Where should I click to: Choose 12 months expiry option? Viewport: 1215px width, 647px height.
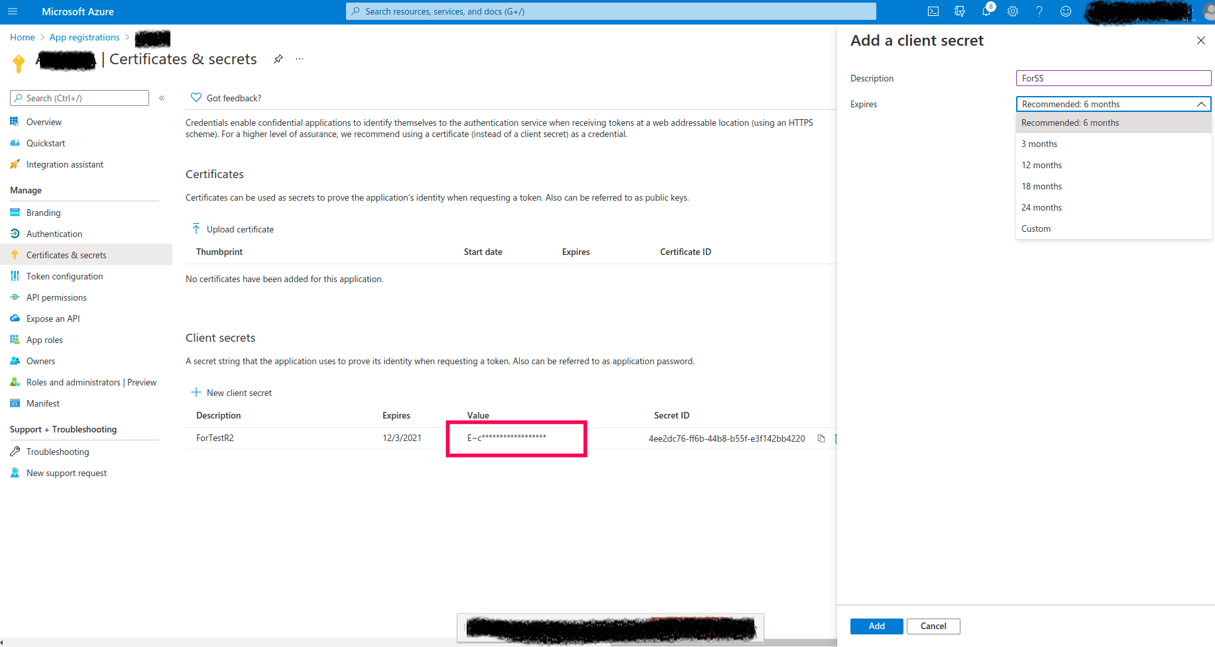pyautogui.click(x=1114, y=165)
